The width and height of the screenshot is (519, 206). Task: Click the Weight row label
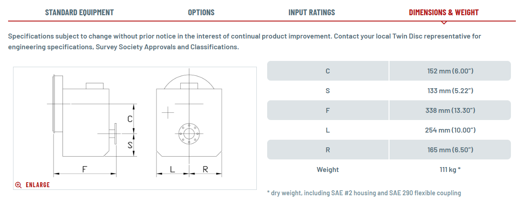[327, 169]
